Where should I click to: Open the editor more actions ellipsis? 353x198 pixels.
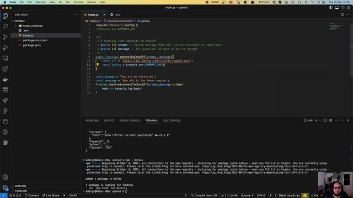click(x=348, y=15)
